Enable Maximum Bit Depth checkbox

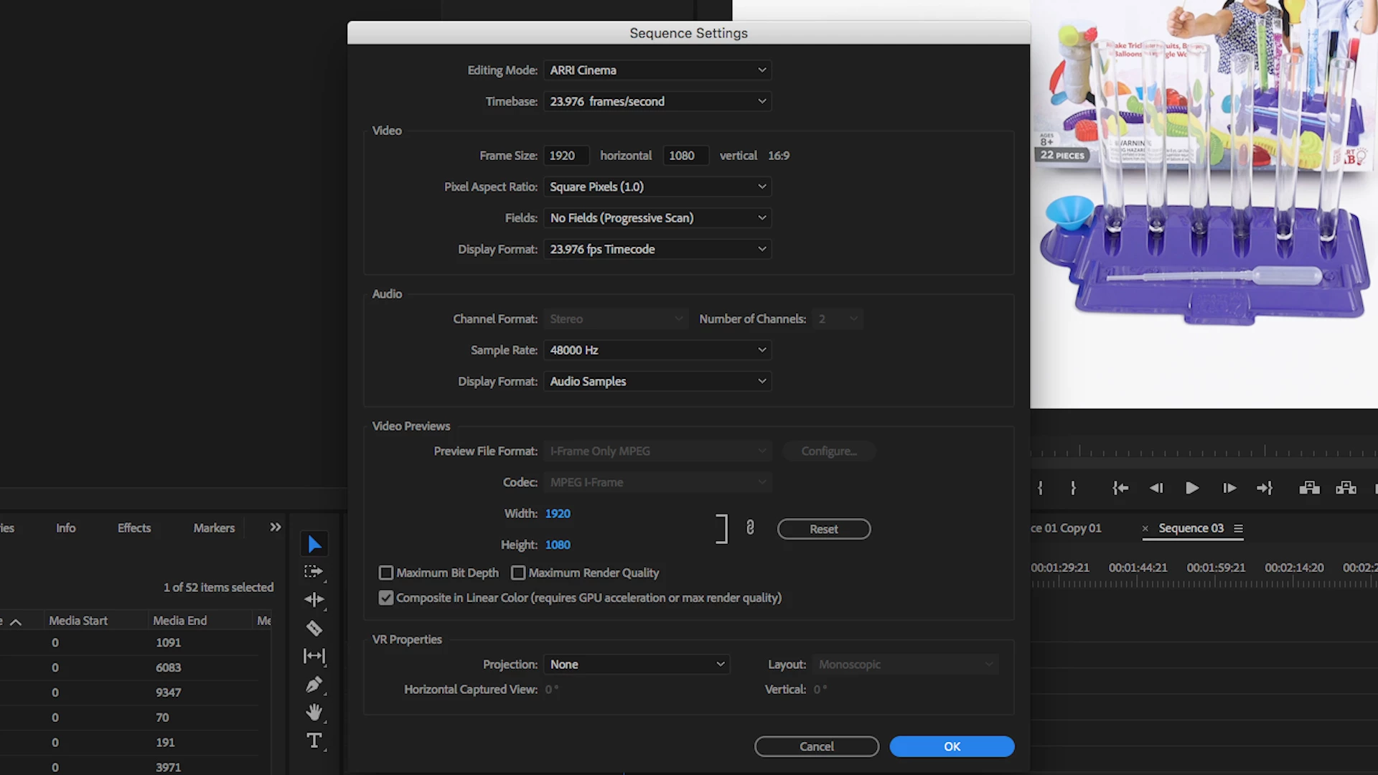pos(386,573)
